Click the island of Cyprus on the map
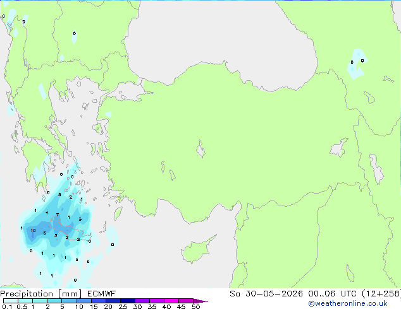 coord(197,250)
